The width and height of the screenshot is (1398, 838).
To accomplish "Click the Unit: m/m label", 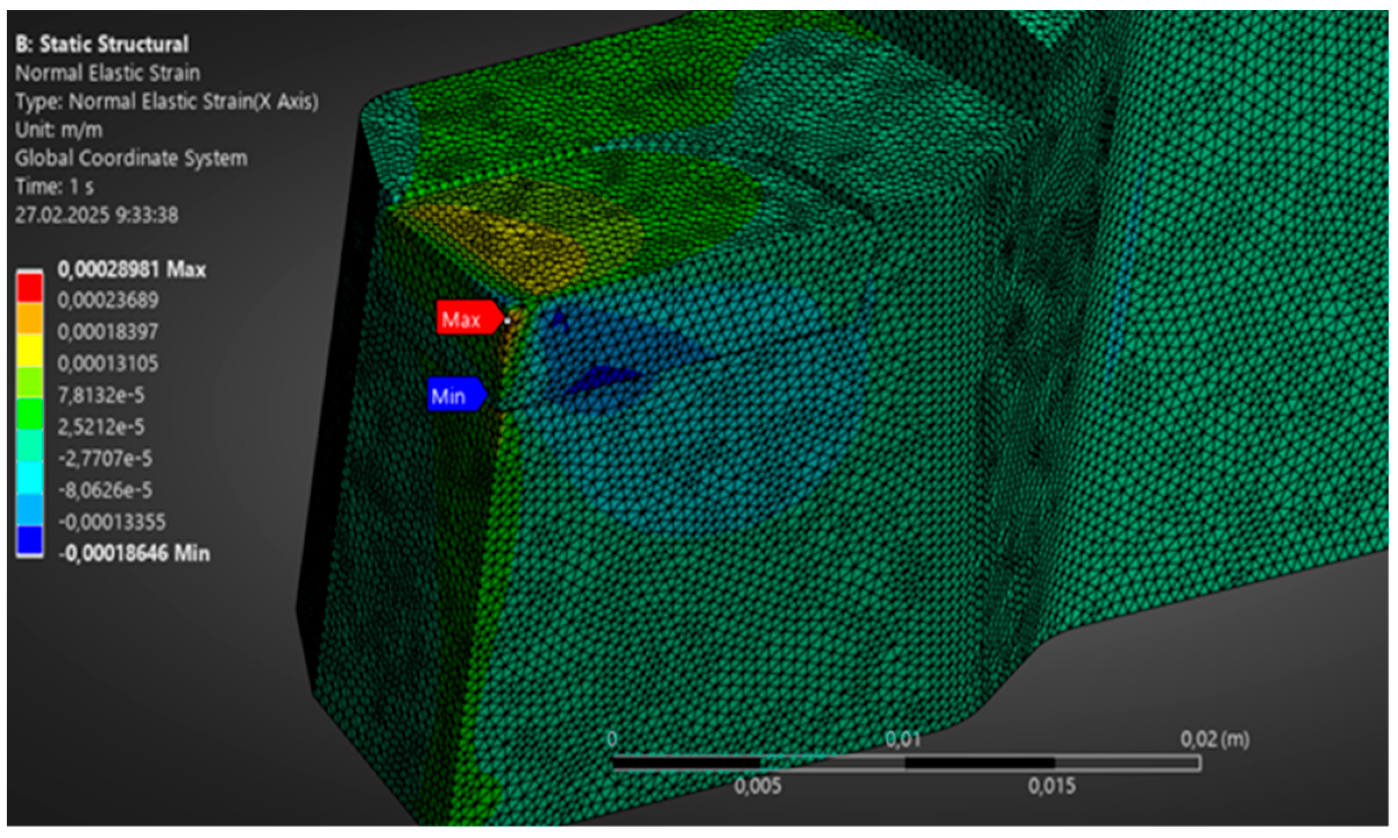I will (x=59, y=129).
